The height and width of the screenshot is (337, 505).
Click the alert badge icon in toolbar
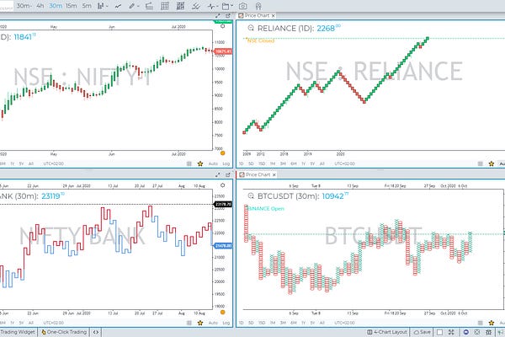pyautogui.click(x=258, y=6)
